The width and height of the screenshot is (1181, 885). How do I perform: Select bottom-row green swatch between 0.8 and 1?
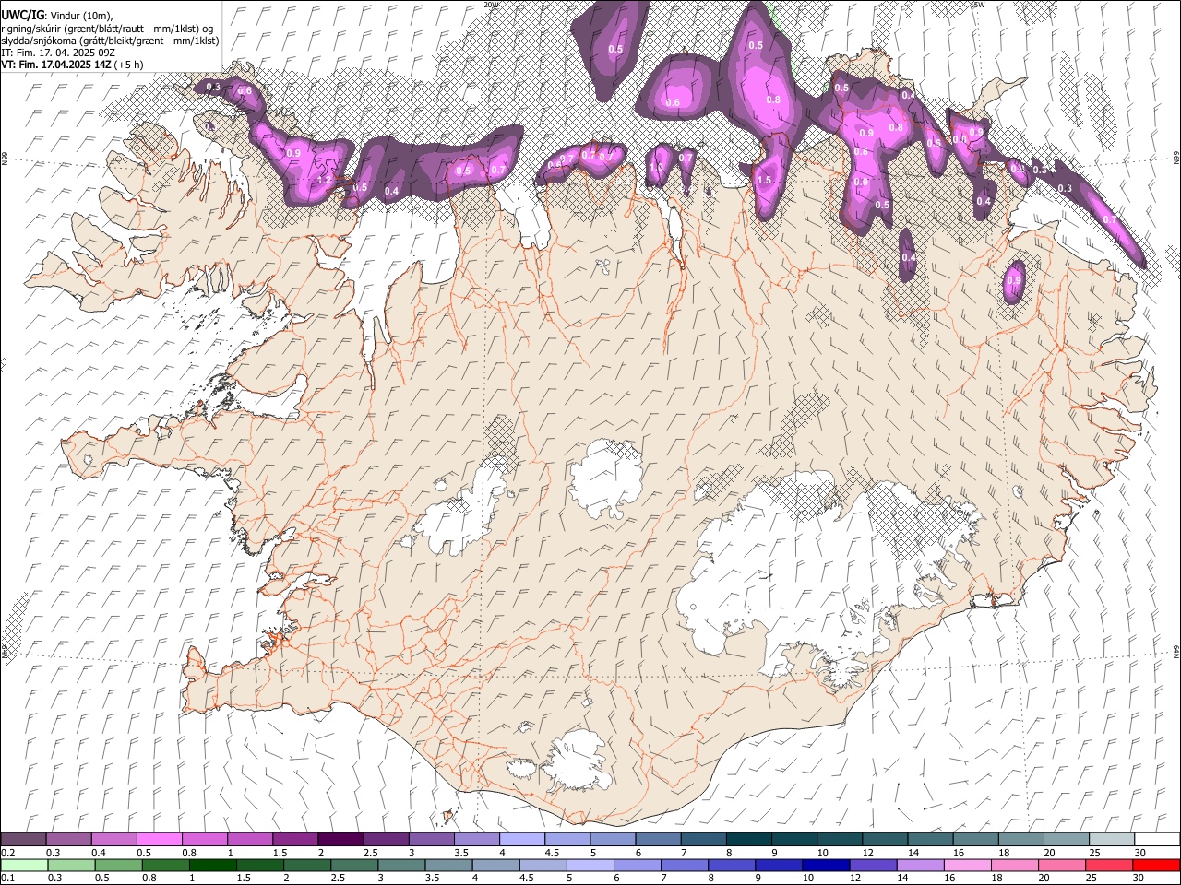(166, 865)
